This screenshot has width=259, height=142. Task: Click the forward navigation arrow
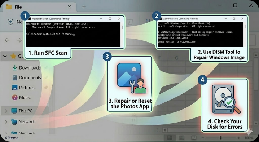[19, 40]
